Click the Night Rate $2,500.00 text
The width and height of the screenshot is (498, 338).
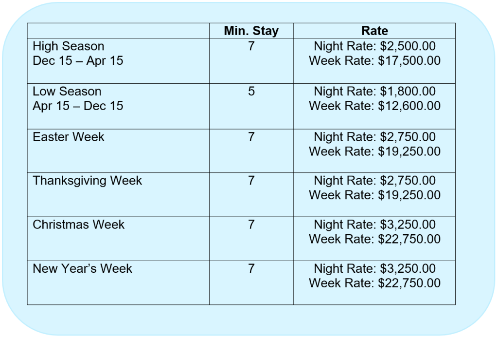375,46
